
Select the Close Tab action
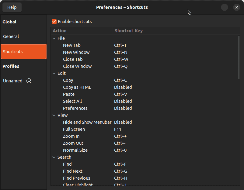tap(73, 59)
